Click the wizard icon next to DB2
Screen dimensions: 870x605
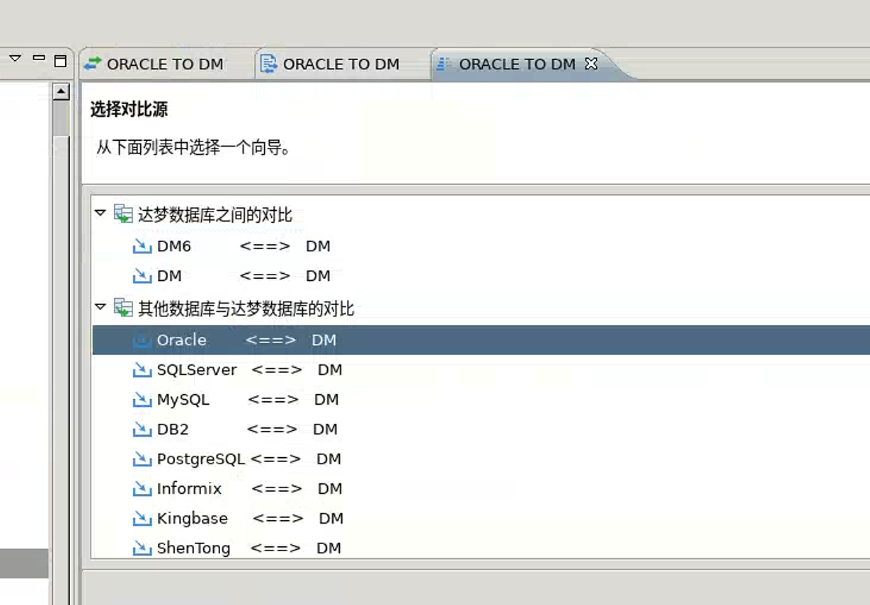(142, 430)
